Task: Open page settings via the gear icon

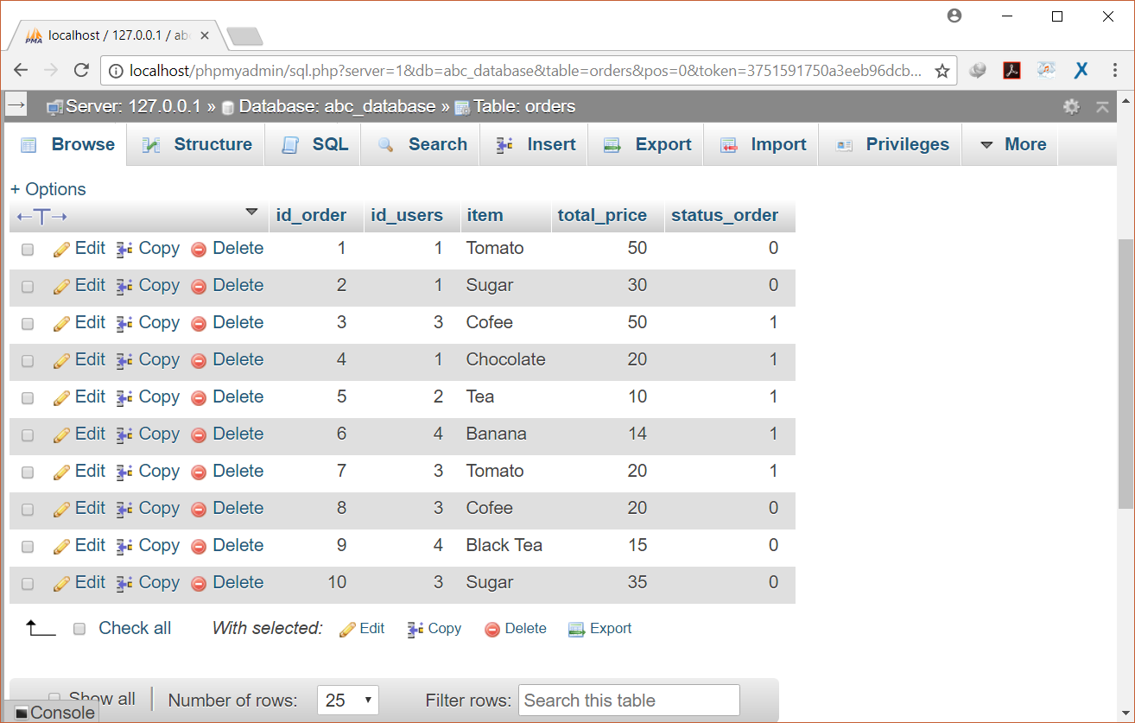Action: click(x=1071, y=107)
